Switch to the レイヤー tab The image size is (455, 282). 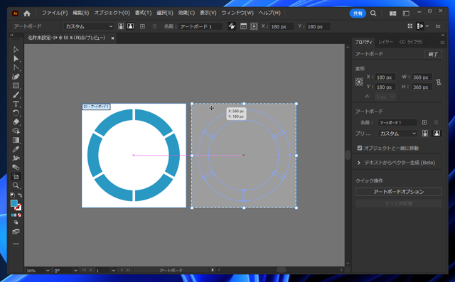click(385, 43)
